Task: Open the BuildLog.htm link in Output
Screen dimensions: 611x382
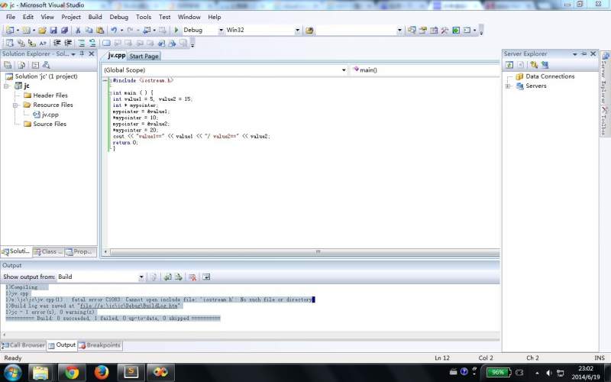Action: click(x=129, y=306)
